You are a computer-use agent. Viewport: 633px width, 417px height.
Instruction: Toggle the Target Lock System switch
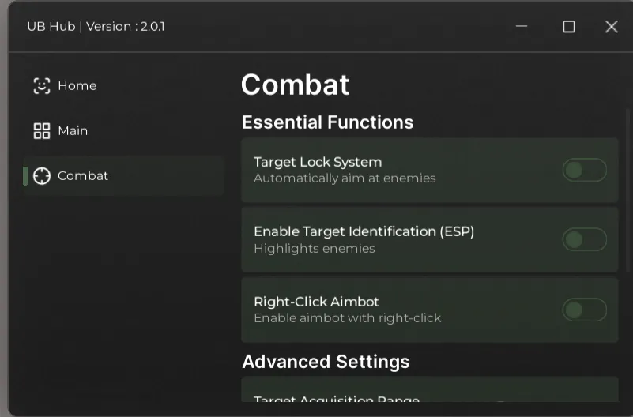click(x=584, y=170)
